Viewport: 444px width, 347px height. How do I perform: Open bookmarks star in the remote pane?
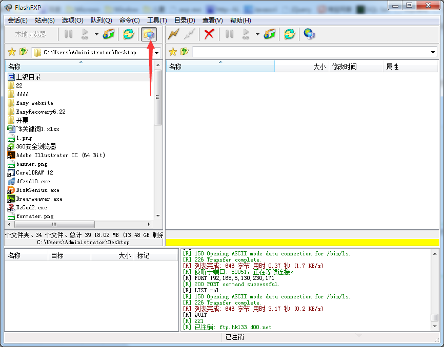tap(173, 52)
